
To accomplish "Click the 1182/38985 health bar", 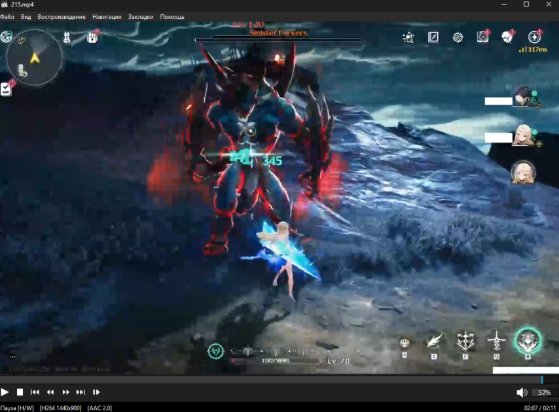I will click(x=275, y=361).
